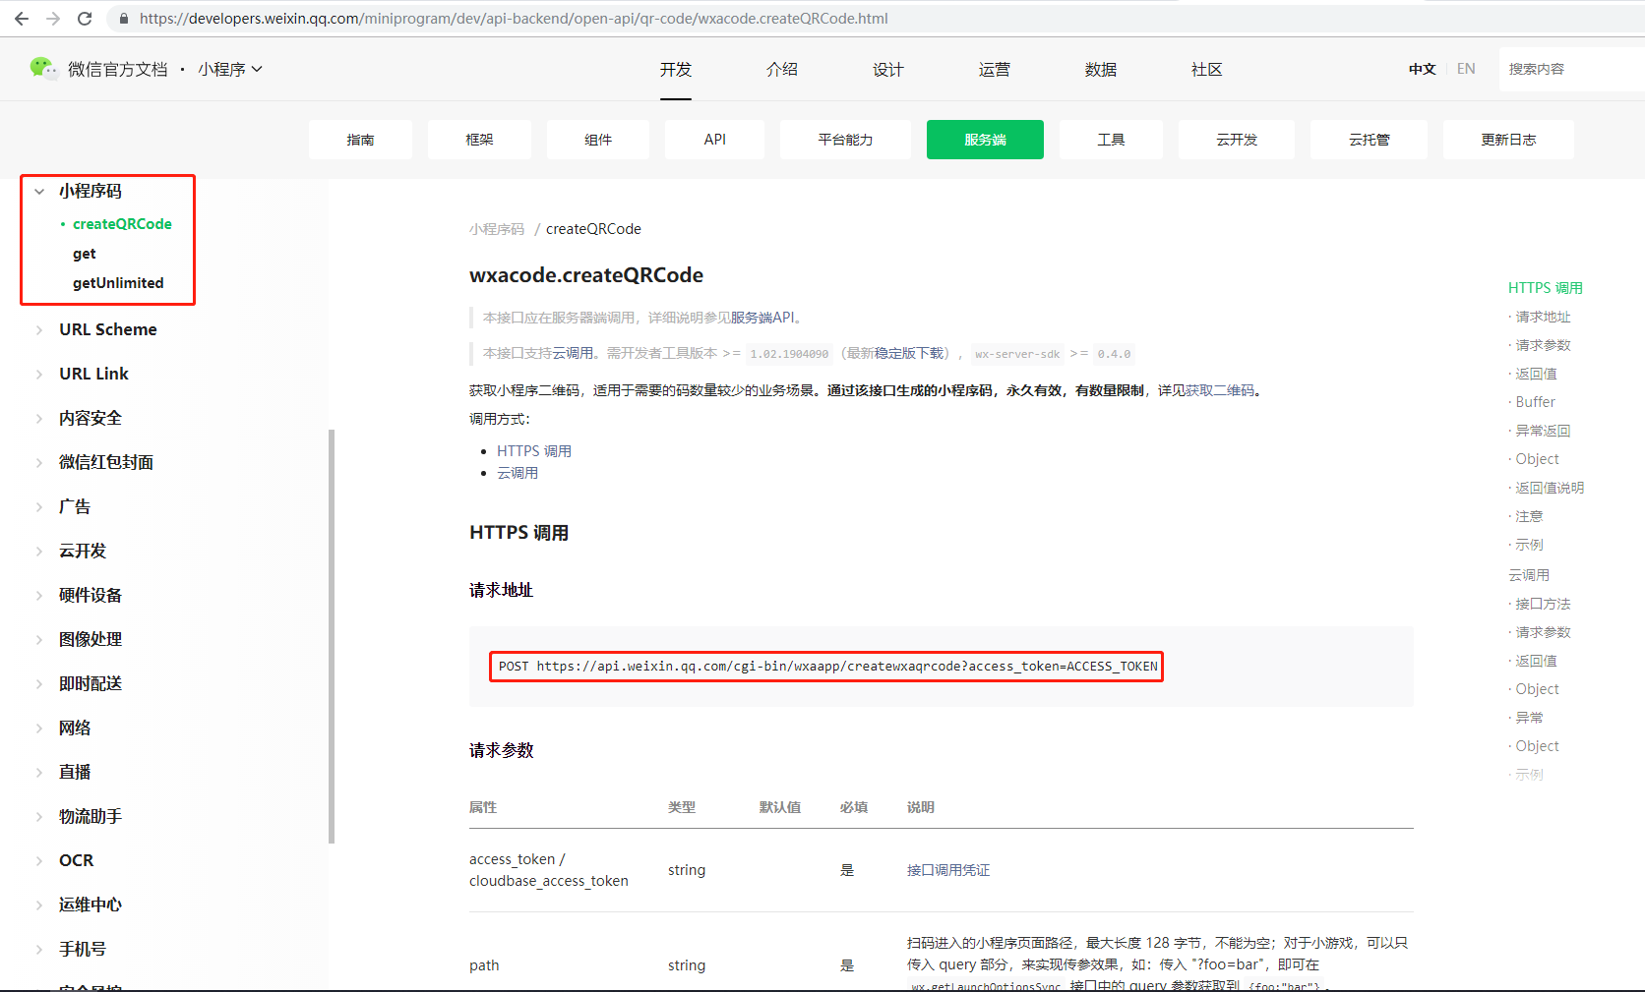The height and width of the screenshot is (992, 1645).
Task: Open the 获取二维码 link
Action: click(x=1220, y=390)
